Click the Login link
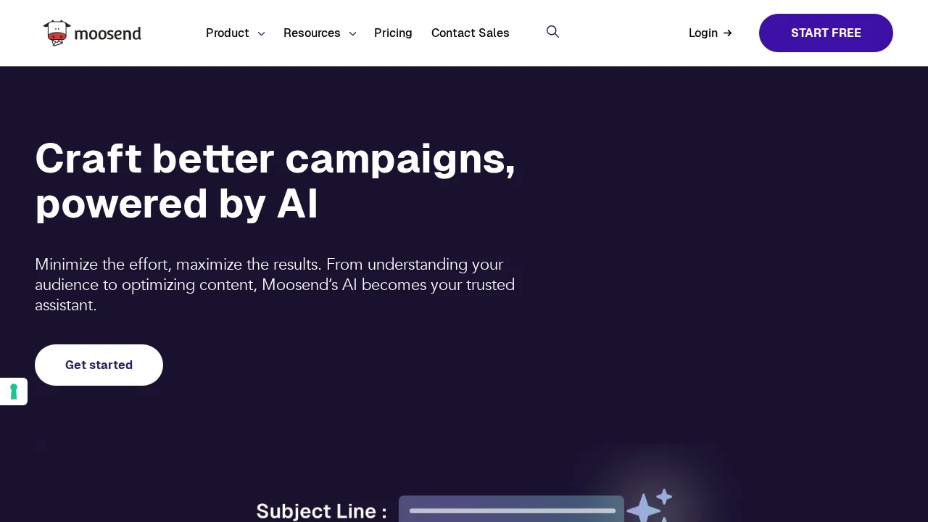Viewport: 928px width, 522px height. pos(703,33)
